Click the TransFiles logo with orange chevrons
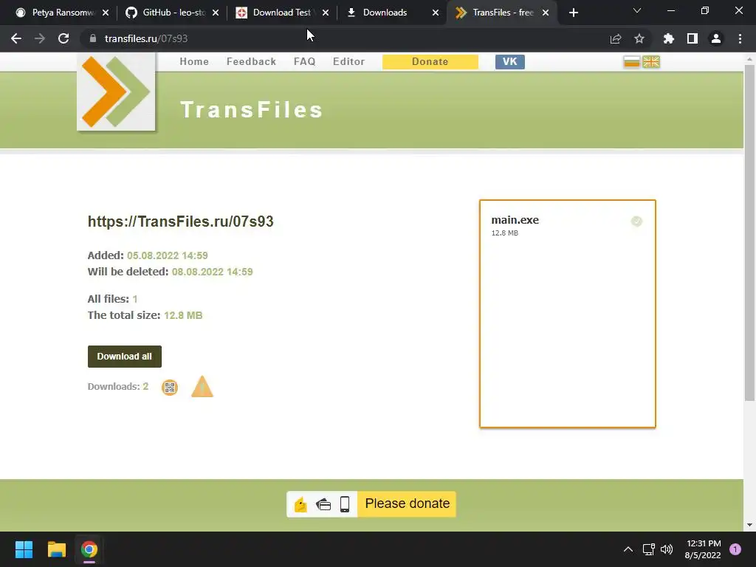756x567 pixels. (116, 92)
